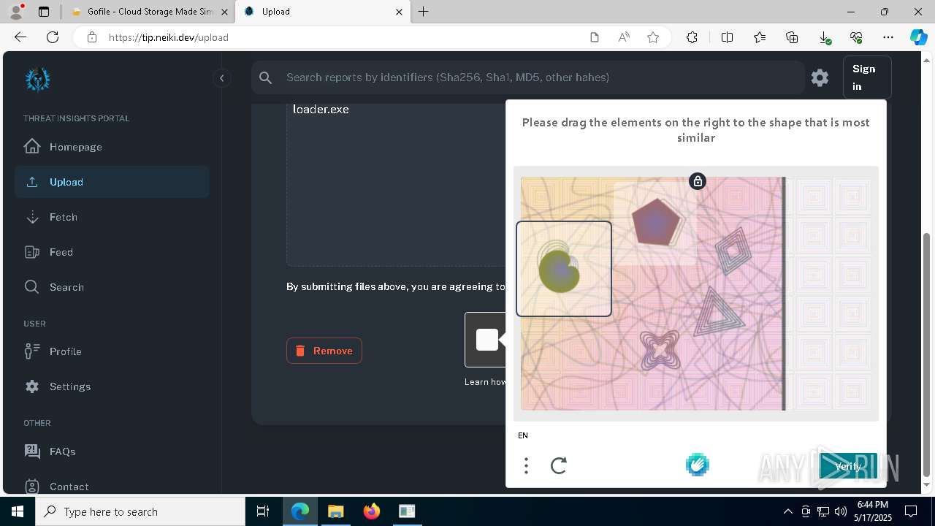
Task: Launch Firefox from taskbar
Action: [372, 511]
